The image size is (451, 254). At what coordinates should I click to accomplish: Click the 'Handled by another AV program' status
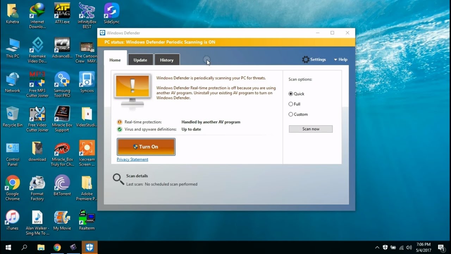coord(211,122)
